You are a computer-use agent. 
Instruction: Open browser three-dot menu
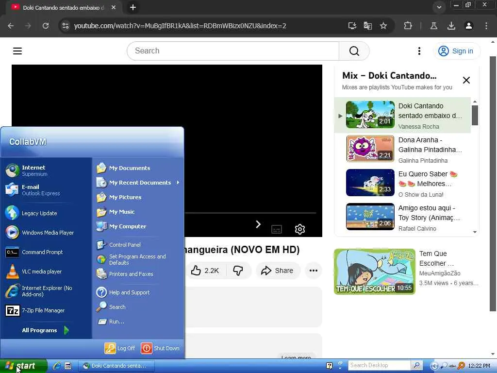pyautogui.click(x=486, y=26)
